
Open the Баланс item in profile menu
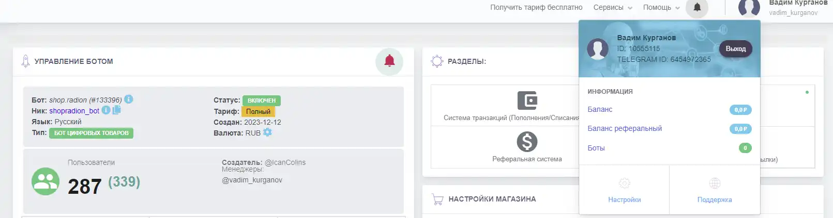600,109
